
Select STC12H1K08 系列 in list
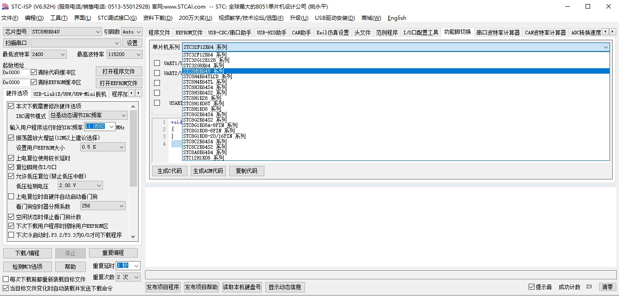(396, 158)
